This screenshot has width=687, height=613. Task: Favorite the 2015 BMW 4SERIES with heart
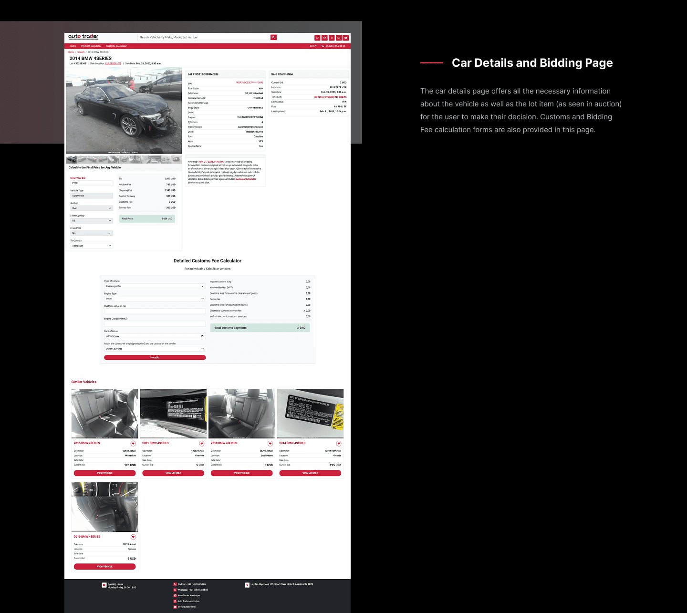[133, 444]
